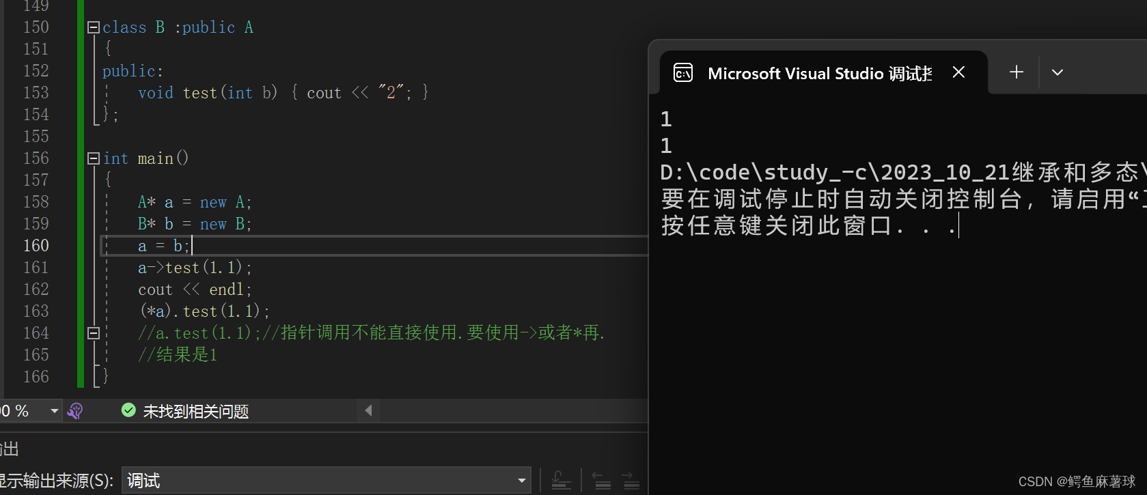Click 'void test(int b)' method declaration
1147x495 pixels.
[x=208, y=93]
